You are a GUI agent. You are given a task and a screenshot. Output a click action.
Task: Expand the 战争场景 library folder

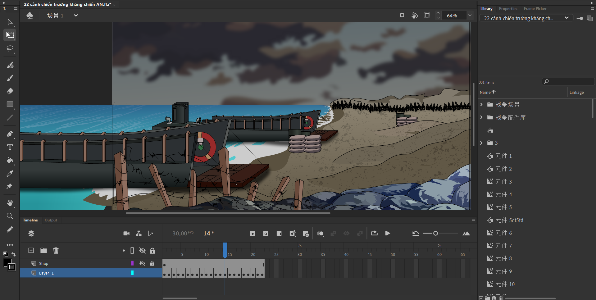[481, 105]
